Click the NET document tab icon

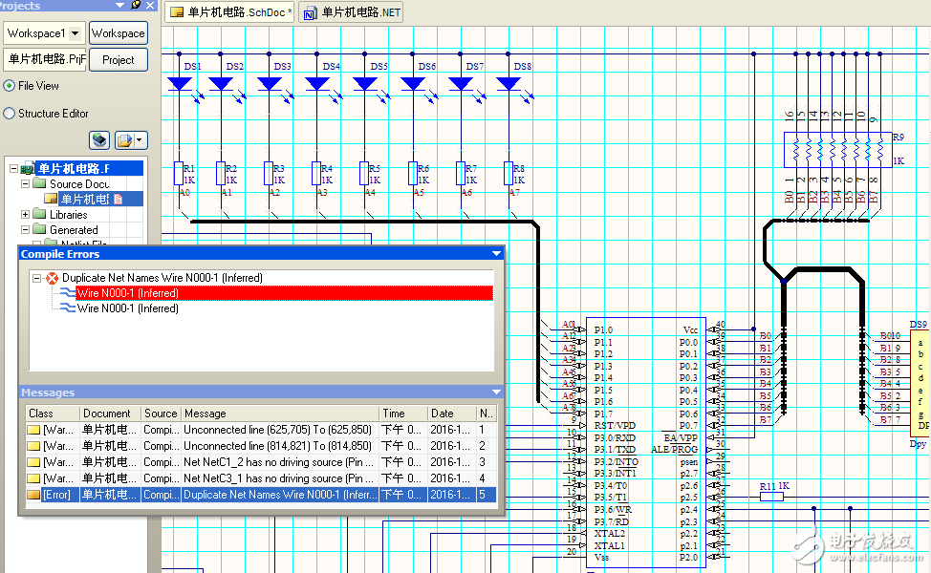point(309,13)
